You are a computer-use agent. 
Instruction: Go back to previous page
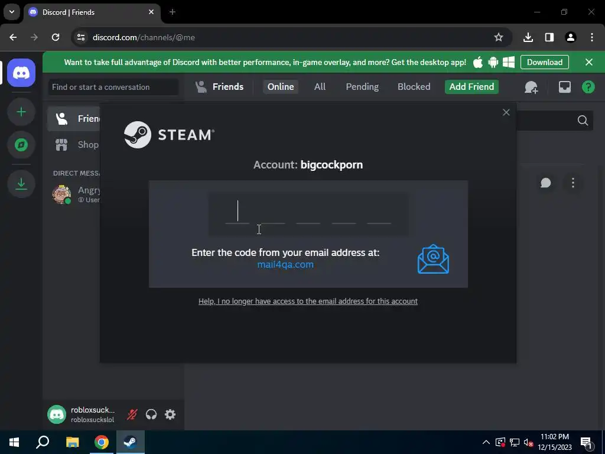click(13, 37)
